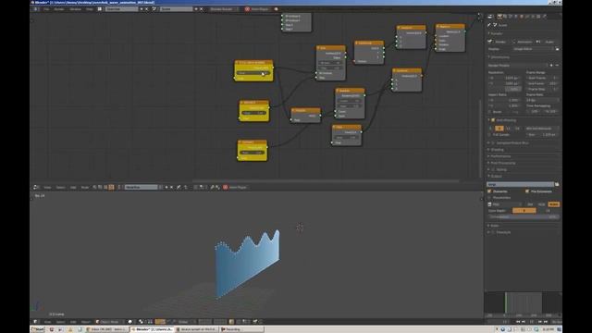Open the Object menu in 3D viewport header
This screenshot has height=333, width=592.
tap(86, 322)
